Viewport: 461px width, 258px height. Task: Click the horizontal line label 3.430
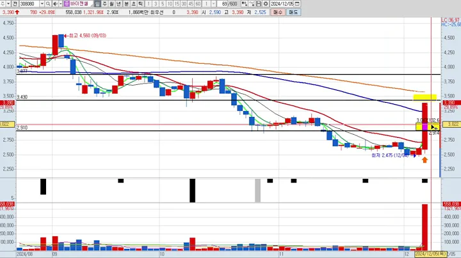pyautogui.click(x=22, y=97)
